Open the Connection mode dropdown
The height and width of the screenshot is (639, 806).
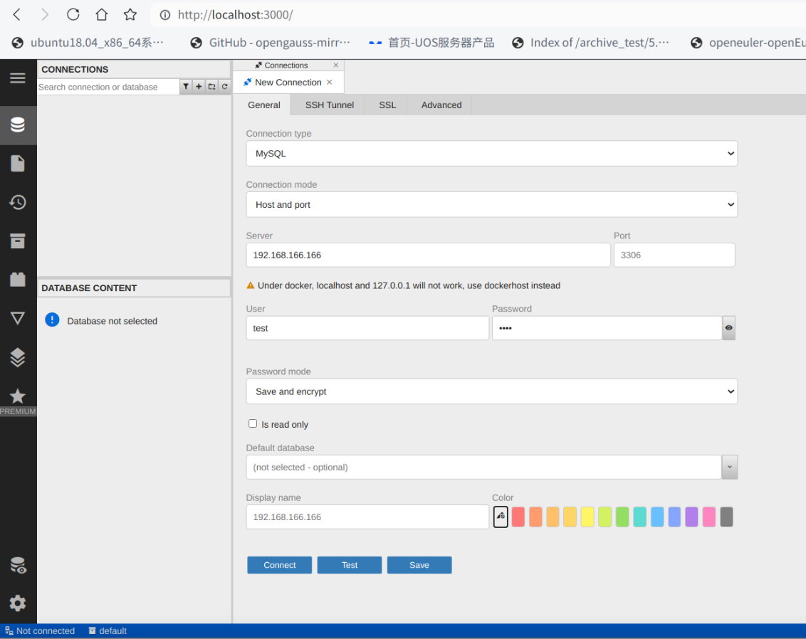pyautogui.click(x=491, y=205)
